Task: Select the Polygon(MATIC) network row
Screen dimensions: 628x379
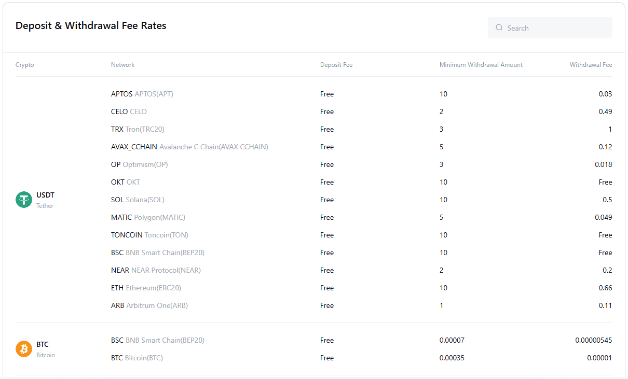Action: coord(148,218)
